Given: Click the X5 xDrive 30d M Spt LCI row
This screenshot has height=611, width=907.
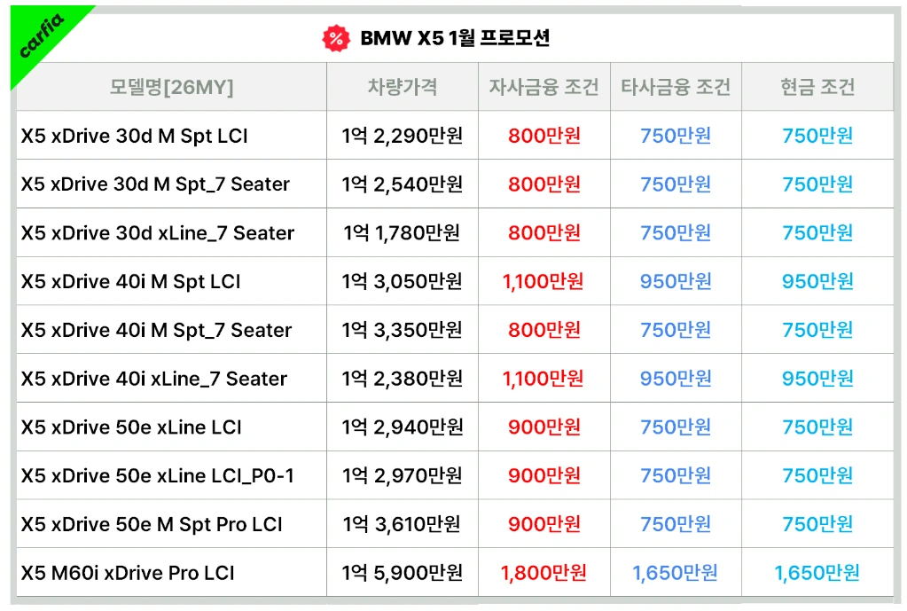Looking at the screenshot, I should click(x=455, y=136).
